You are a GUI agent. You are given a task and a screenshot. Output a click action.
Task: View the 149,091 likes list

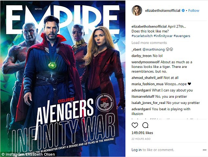(x=142, y=133)
